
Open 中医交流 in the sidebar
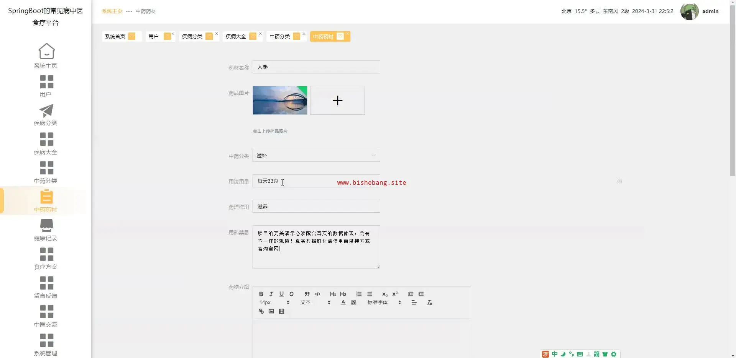[46, 316]
